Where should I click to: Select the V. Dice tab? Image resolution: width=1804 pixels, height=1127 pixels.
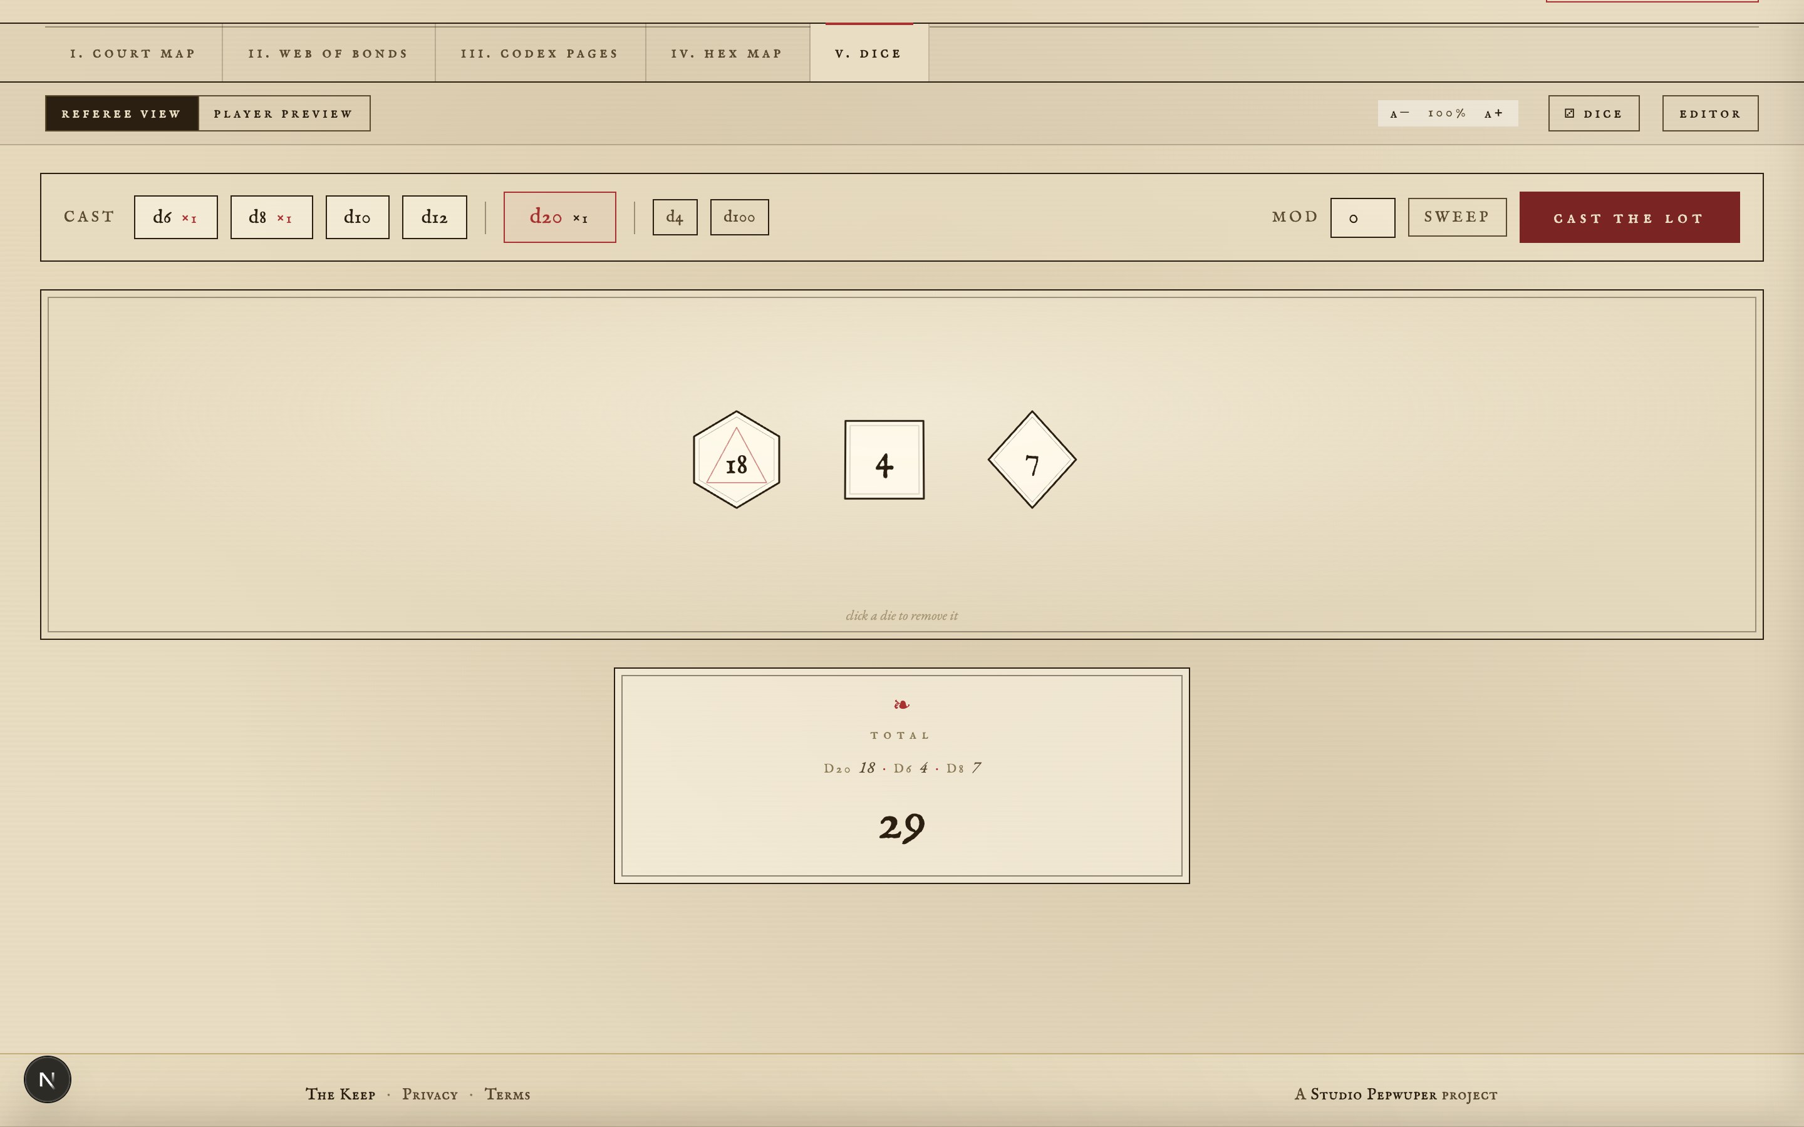(869, 53)
